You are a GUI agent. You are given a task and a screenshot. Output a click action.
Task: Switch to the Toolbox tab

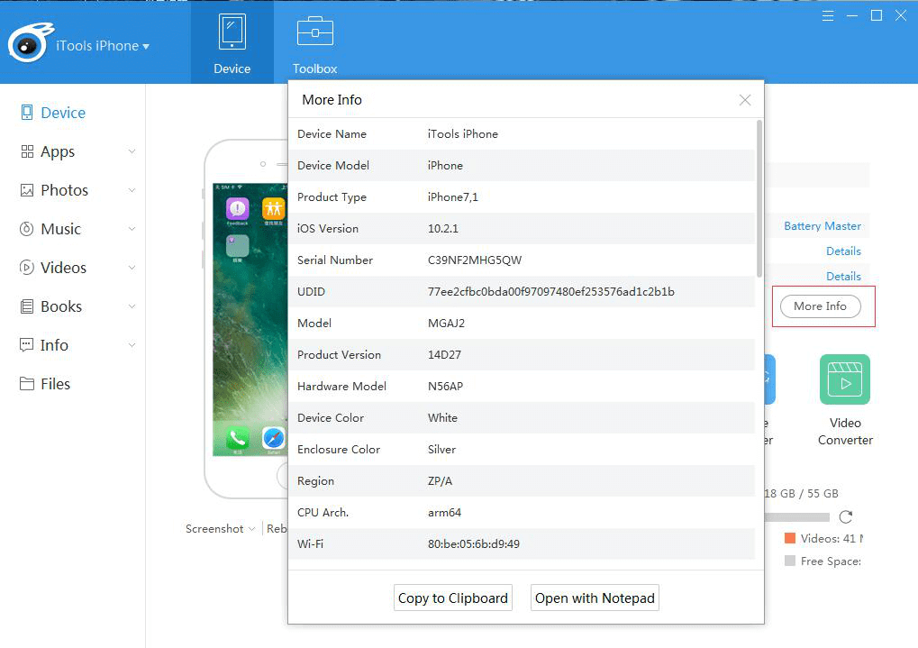coord(315,42)
